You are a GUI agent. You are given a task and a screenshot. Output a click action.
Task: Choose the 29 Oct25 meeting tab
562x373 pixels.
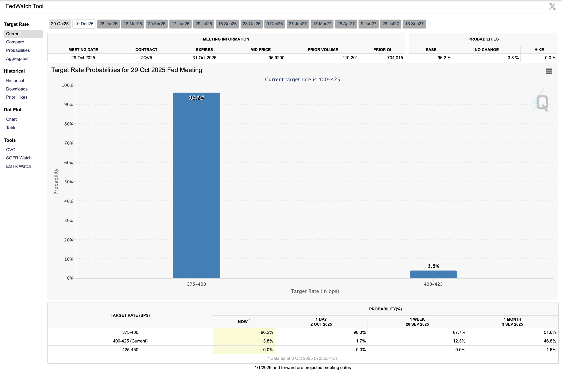click(60, 24)
